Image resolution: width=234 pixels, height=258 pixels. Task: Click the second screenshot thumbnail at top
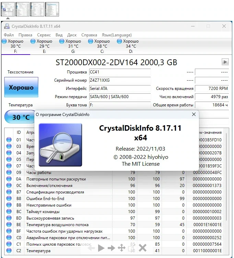[23, 9]
